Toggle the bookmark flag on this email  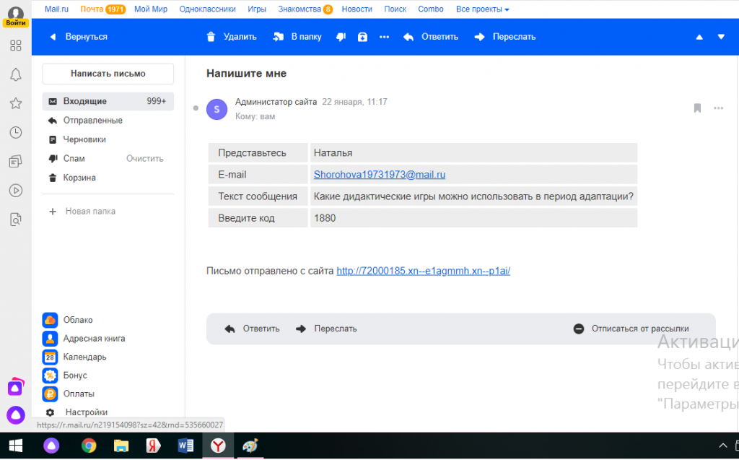coord(697,108)
